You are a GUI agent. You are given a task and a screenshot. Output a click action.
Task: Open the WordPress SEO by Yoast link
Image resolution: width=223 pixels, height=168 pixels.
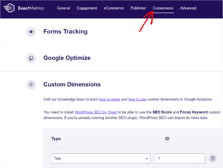96,112
